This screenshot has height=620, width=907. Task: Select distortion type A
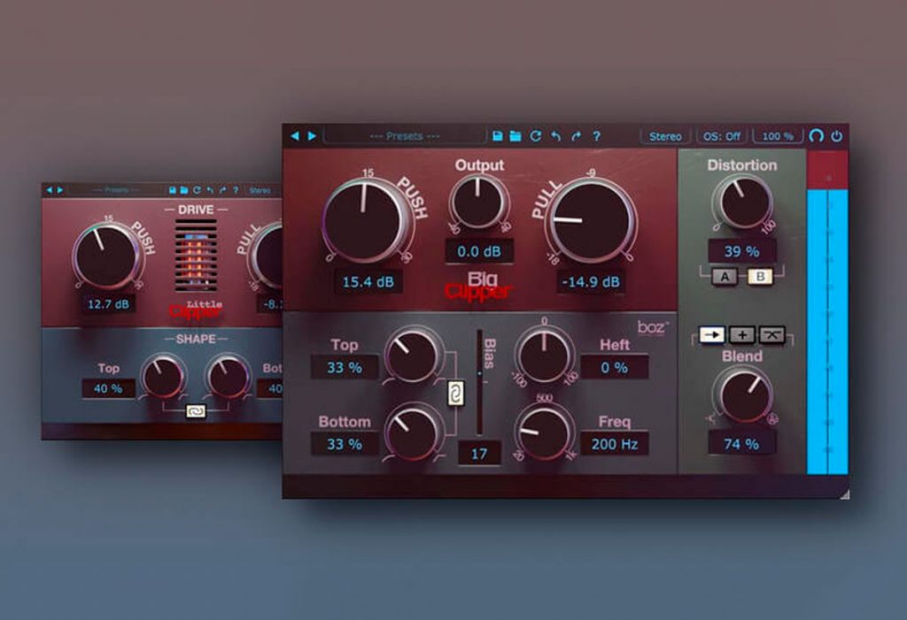pos(725,277)
